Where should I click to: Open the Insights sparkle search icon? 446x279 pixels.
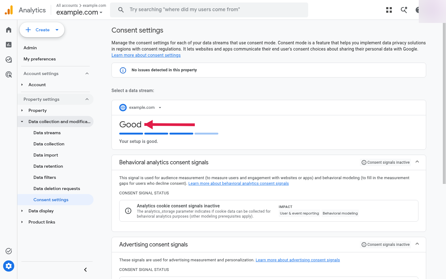click(404, 10)
